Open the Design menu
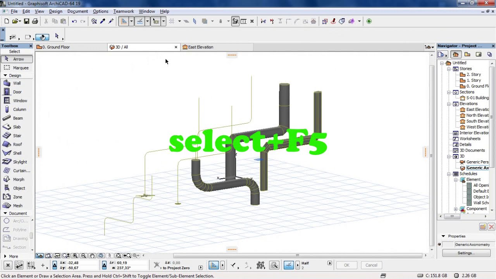The width and height of the screenshot is (496, 279). pos(55,11)
